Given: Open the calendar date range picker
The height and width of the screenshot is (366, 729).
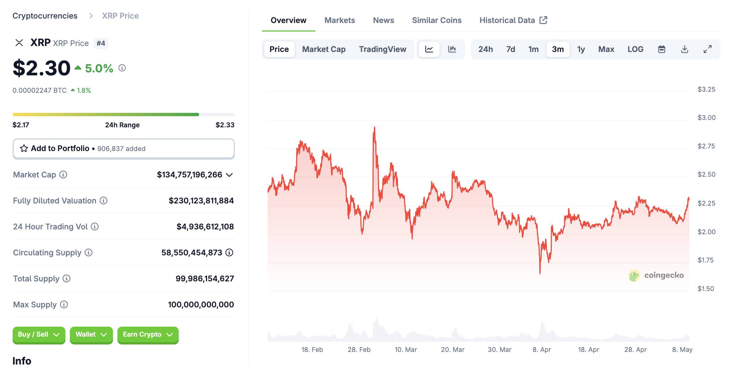Looking at the screenshot, I should click(x=661, y=49).
